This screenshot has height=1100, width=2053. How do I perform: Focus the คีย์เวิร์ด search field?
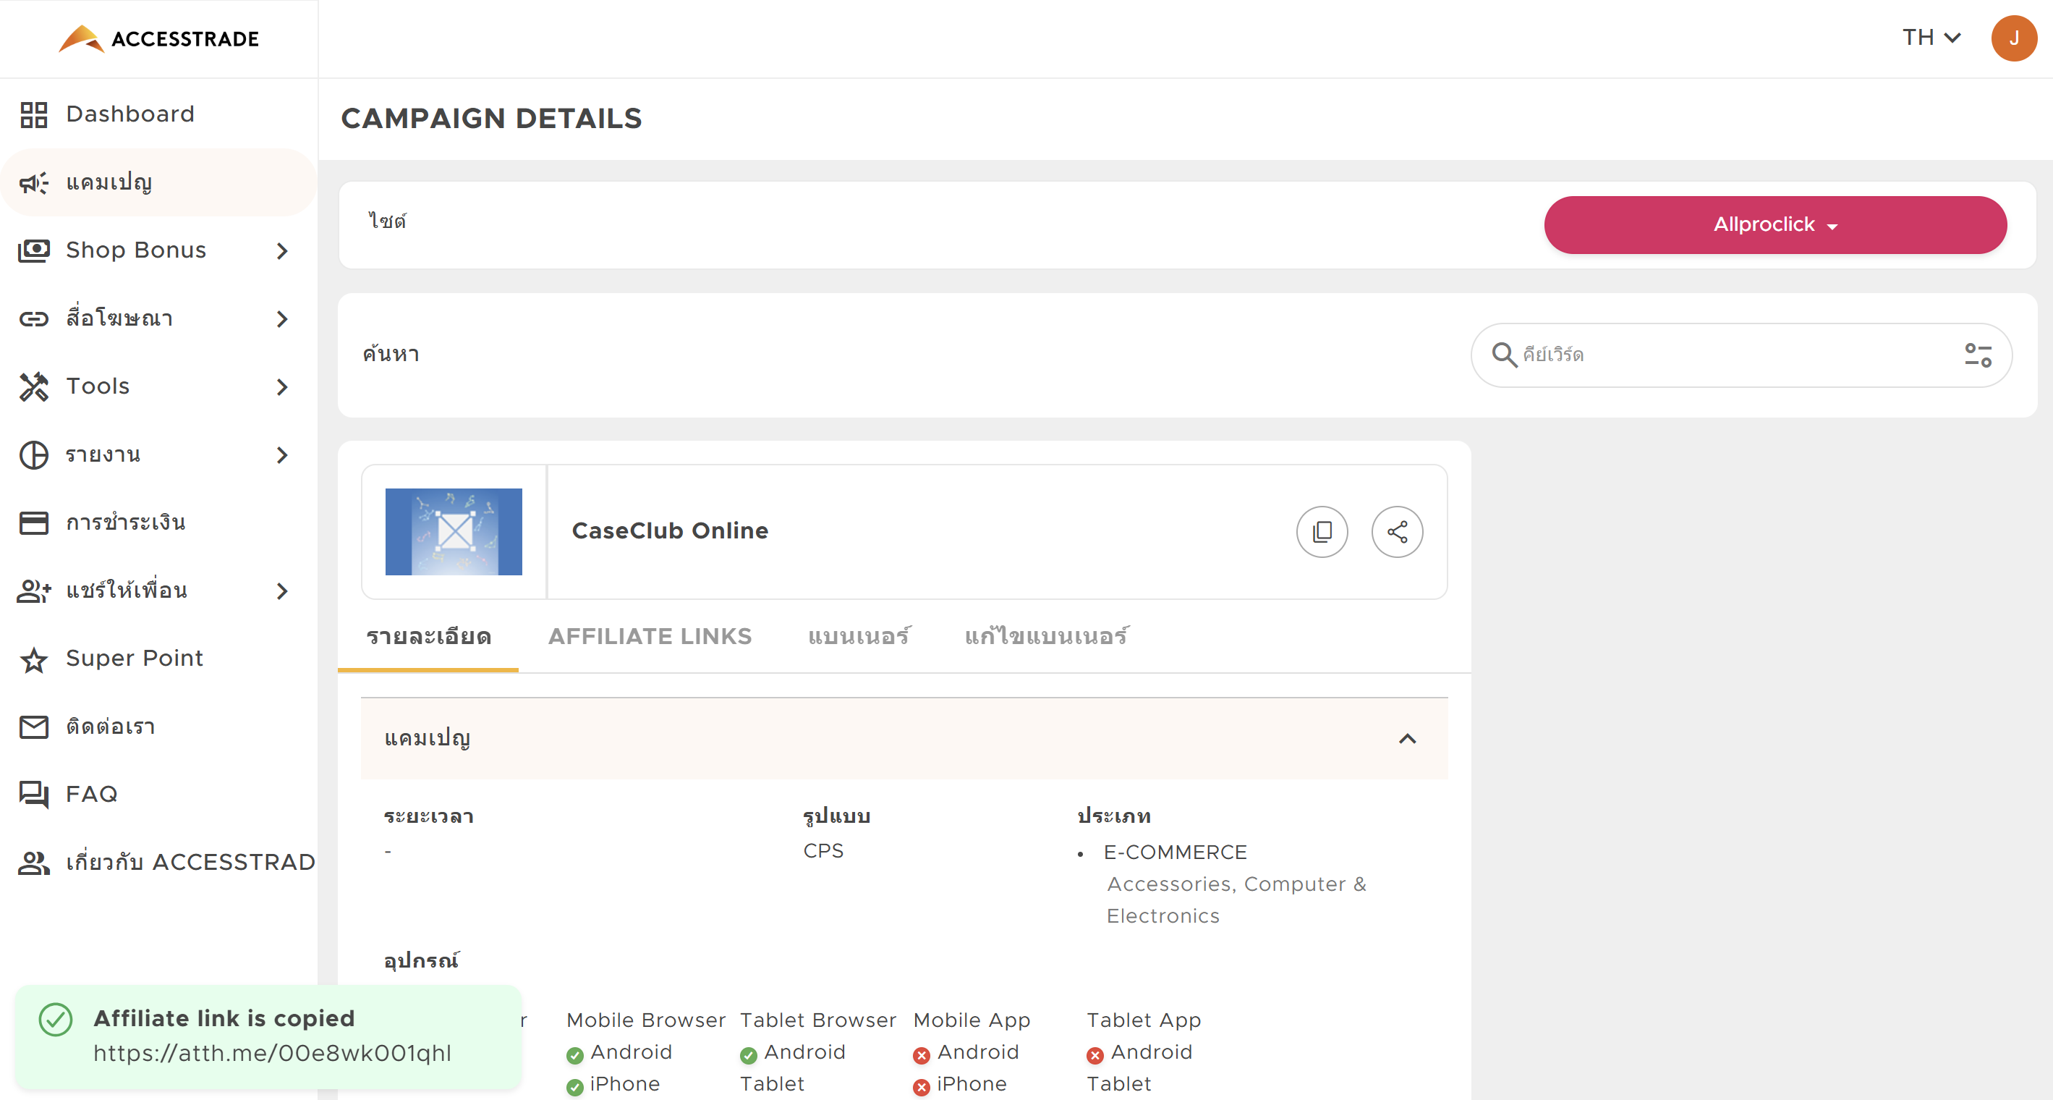click(x=1741, y=355)
